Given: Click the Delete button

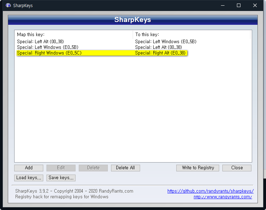Looking at the screenshot, I should [x=93, y=168].
